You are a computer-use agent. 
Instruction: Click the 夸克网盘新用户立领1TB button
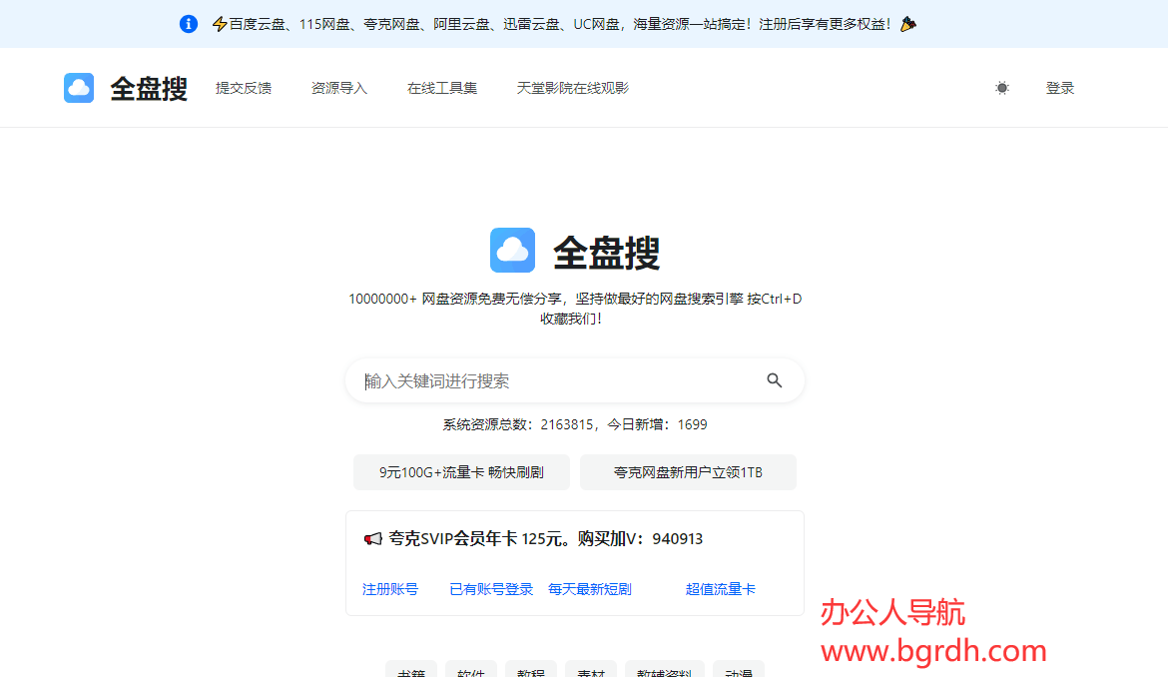[x=689, y=472]
